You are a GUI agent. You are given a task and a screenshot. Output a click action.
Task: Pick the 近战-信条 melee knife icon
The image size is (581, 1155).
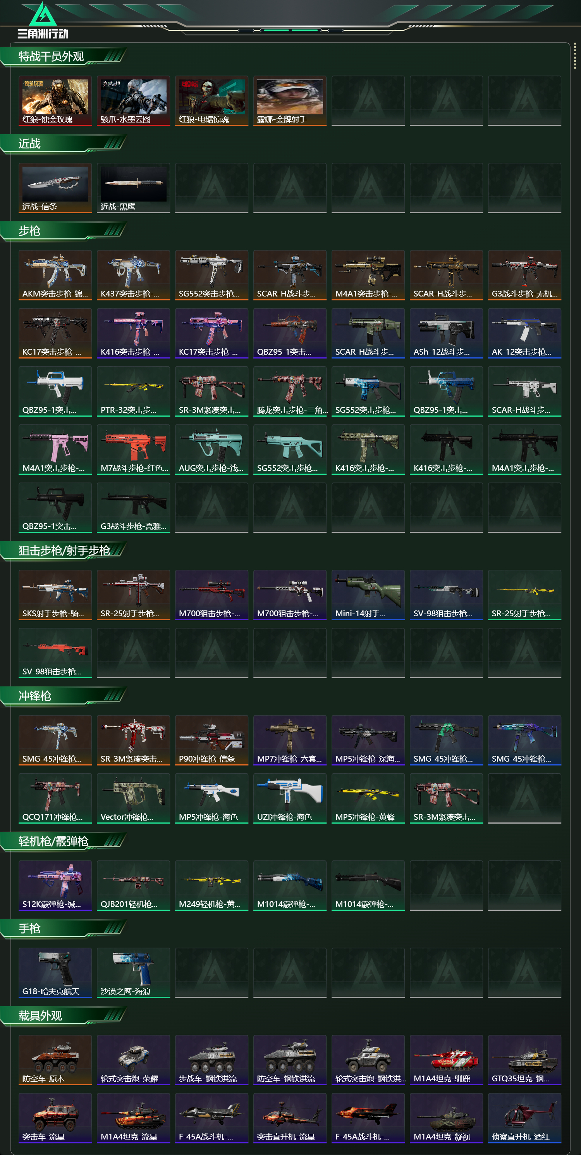tap(55, 188)
